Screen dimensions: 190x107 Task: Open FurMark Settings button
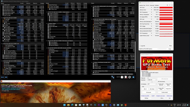146,98
